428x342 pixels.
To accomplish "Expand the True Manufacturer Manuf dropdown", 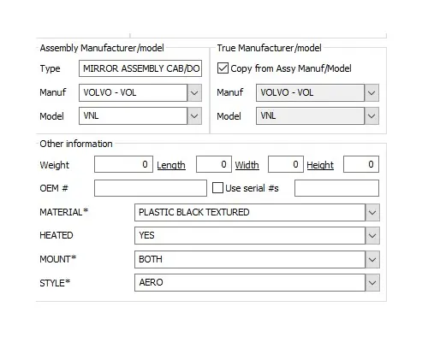I will point(372,92).
